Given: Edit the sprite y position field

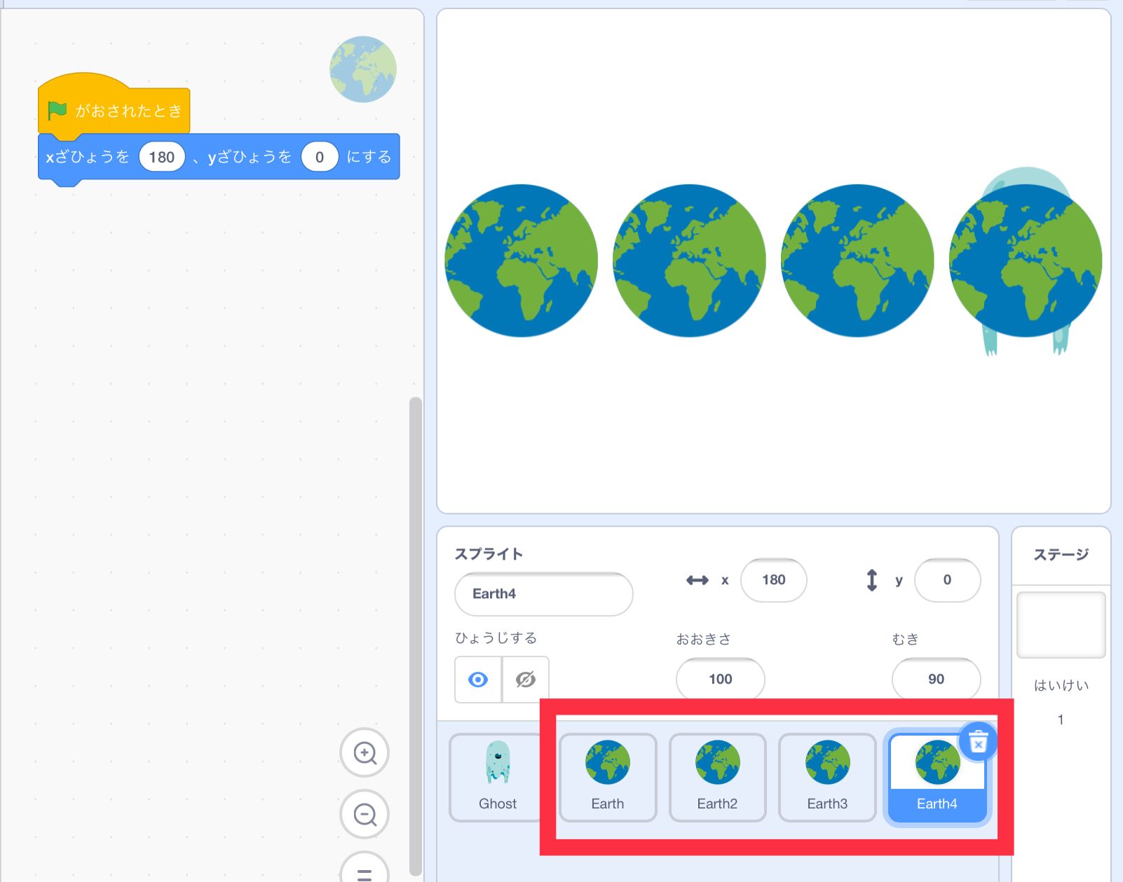Looking at the screenshot, I should pos(947,580).
